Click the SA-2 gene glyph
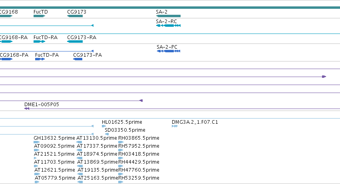This screenshot has width=340, height=184. 168,16
